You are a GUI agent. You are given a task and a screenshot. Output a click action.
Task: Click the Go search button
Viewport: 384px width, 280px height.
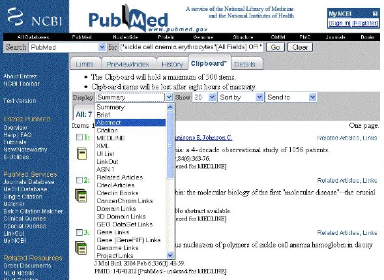point(275,47)
